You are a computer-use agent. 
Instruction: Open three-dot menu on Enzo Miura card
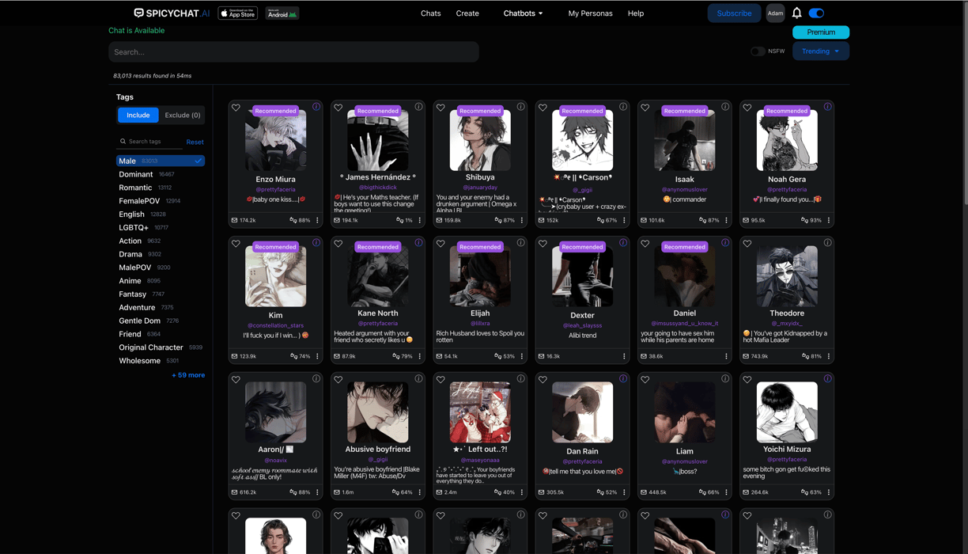318,220
